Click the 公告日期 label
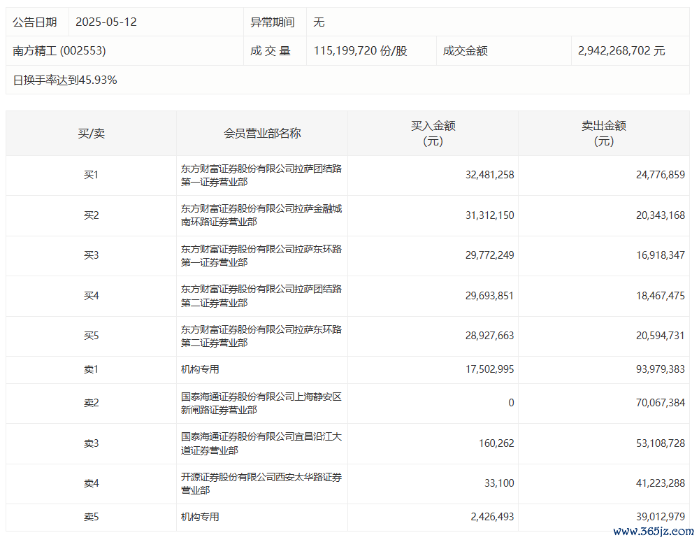 [35, 22]
